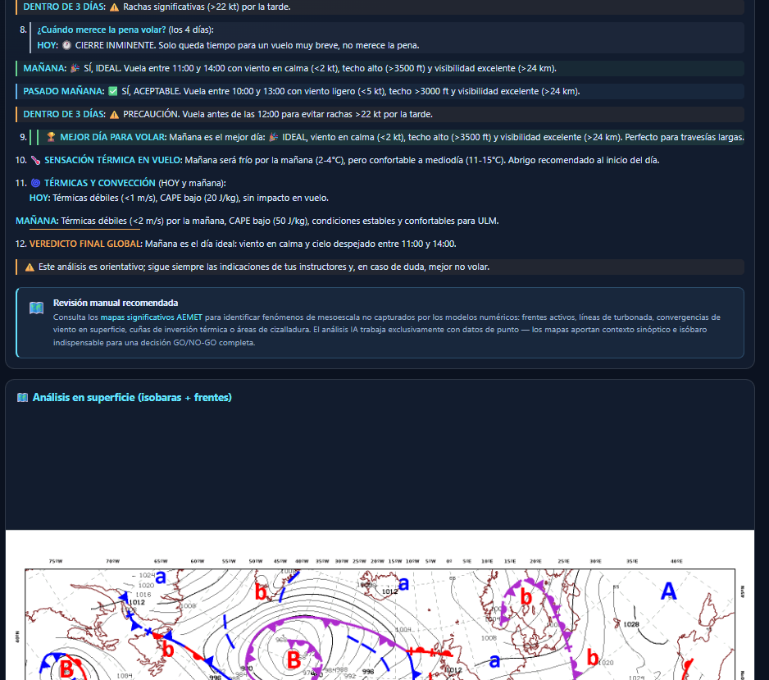Click the clock icon next to CIERRE INMINENTE
This screenshot has height=680, width=769.
67,45
